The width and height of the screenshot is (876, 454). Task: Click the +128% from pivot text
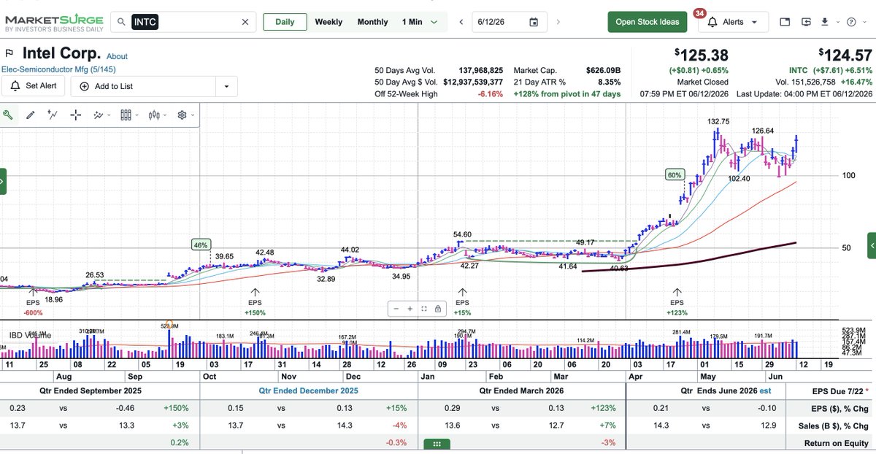pyautogui.click(x=567, y=94)
